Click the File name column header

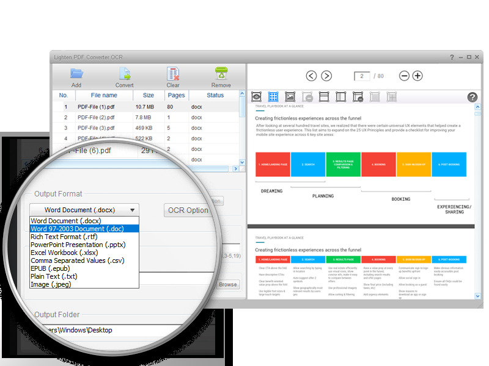point(104,95)
